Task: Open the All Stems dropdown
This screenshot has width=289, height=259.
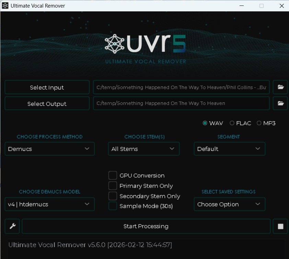Action: pyautogui.click(x=143, y=149)
